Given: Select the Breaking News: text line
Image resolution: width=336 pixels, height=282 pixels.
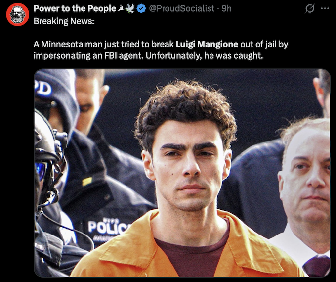Looking at the screenshot, I should click(x=64, y=21).
